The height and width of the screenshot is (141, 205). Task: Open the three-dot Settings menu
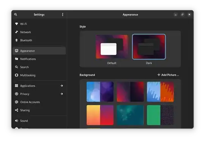pyautogui.click(x=63, y=14)
